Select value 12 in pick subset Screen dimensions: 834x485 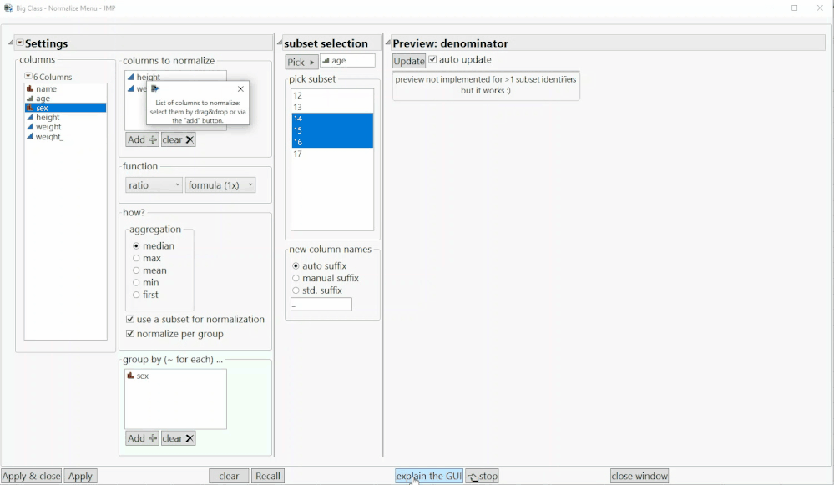click(x=332, y=96)
